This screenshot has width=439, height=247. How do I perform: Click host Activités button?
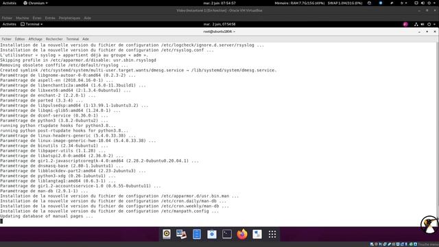click(x=9, y=3)
